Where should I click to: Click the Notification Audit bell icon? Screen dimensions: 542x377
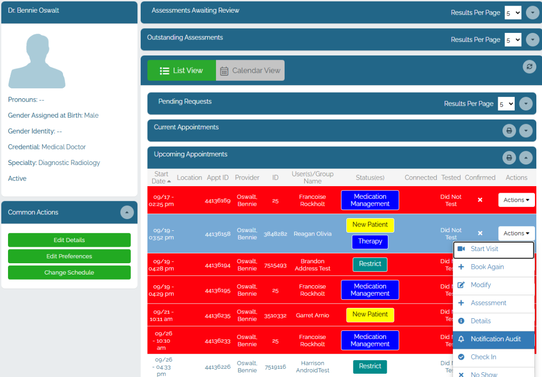click(x=461, y=339)
